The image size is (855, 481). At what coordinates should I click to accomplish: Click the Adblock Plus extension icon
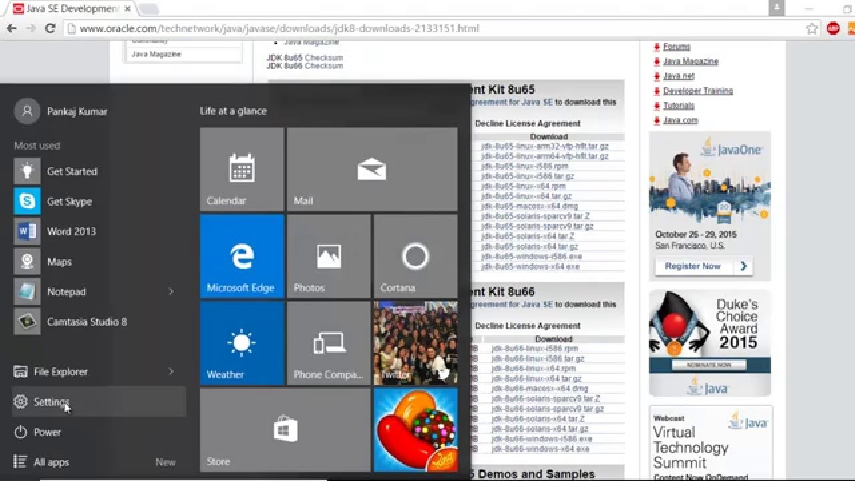click(833, 29)
